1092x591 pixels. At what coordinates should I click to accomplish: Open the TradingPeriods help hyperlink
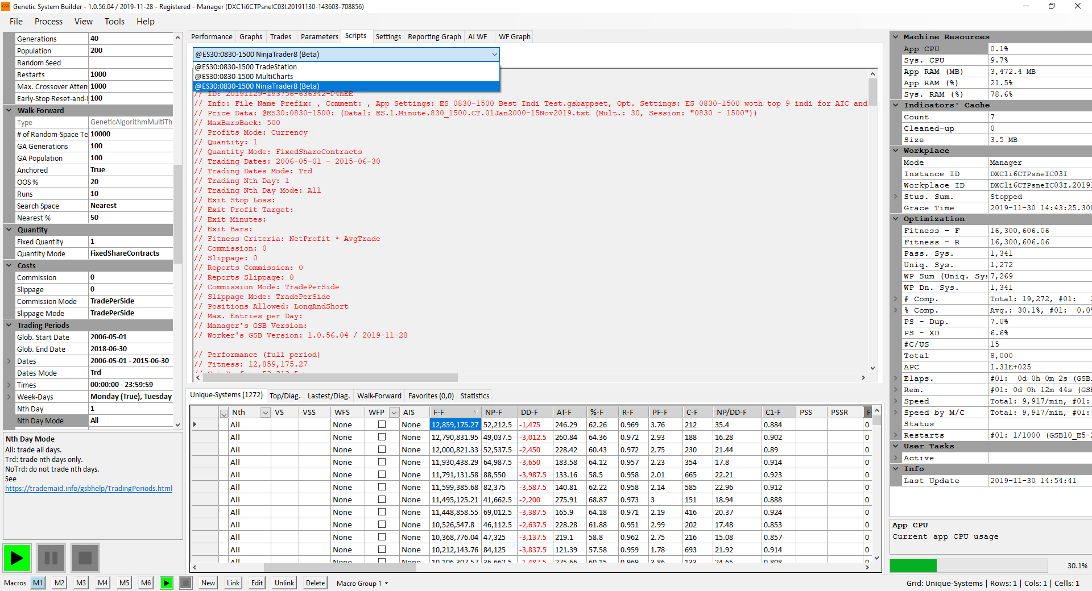tap(89, 489)
